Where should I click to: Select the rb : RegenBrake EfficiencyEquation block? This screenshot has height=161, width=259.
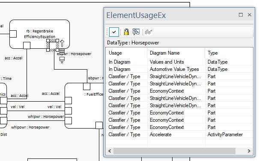pyautogui.click(x=39, y=34)
